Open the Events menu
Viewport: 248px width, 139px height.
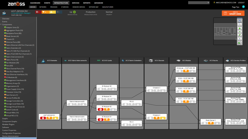[x=47, y=3]
